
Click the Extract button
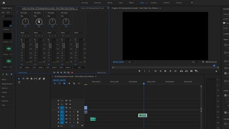tap(186, 71)
